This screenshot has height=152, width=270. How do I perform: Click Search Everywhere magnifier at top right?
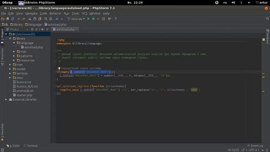click(x=267, y=19)
